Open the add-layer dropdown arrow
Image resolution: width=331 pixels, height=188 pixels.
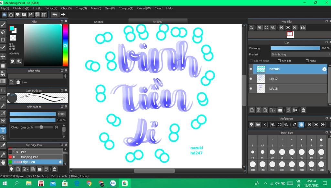[x=275, y=110]
